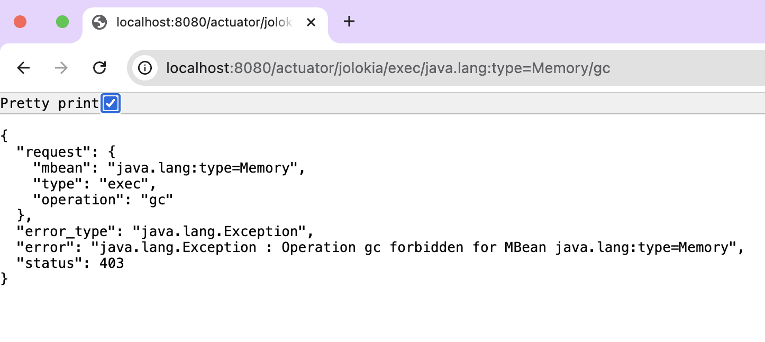The height and width of the screenshot is (342, 765).
Task: Click the "Pretty print" label text
Action: coord(50,103)
